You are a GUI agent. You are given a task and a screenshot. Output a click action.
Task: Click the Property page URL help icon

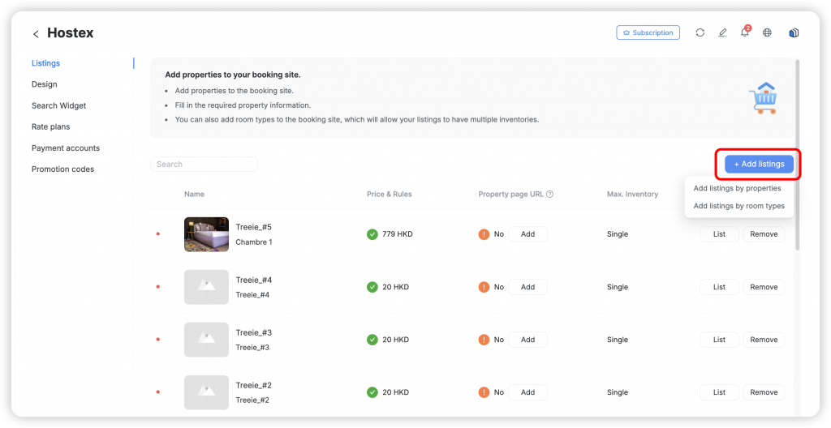[550, 195]
